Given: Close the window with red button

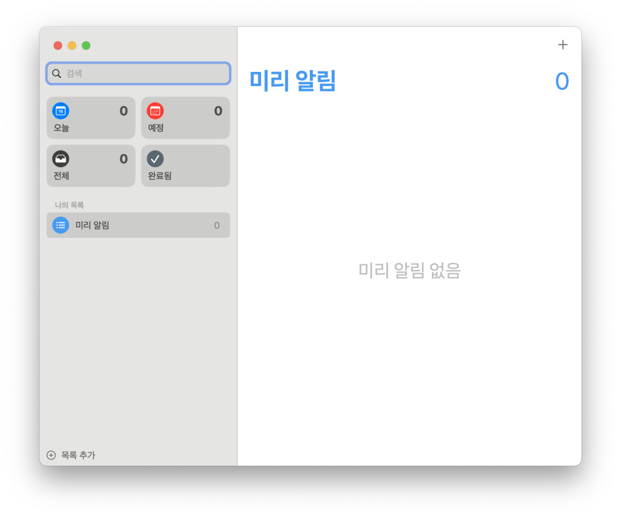Looking at the screenshot, I should 58,46.
